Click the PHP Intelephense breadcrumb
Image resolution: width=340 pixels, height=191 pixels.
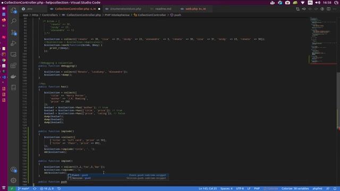[x=117, y=15]
